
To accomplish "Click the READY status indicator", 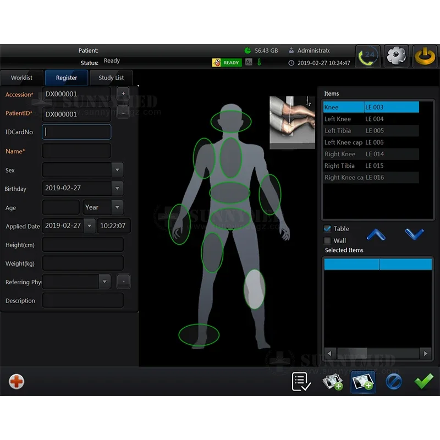I will click(227, 63).
